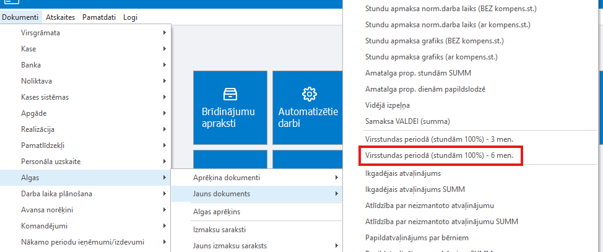This screenshot has height=252, width=603.
Task: Expand Nākamo periodu ieņēmumi/izdevumi submenu
Action: 85,242
